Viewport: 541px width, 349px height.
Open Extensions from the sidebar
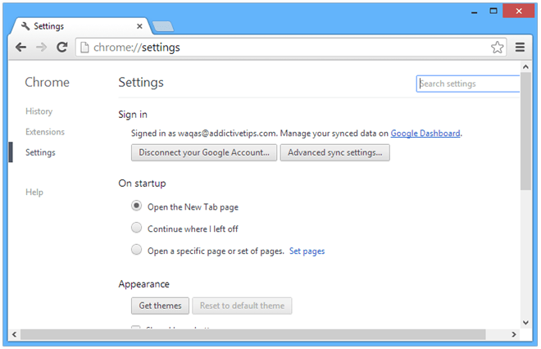tap(45, 132)
